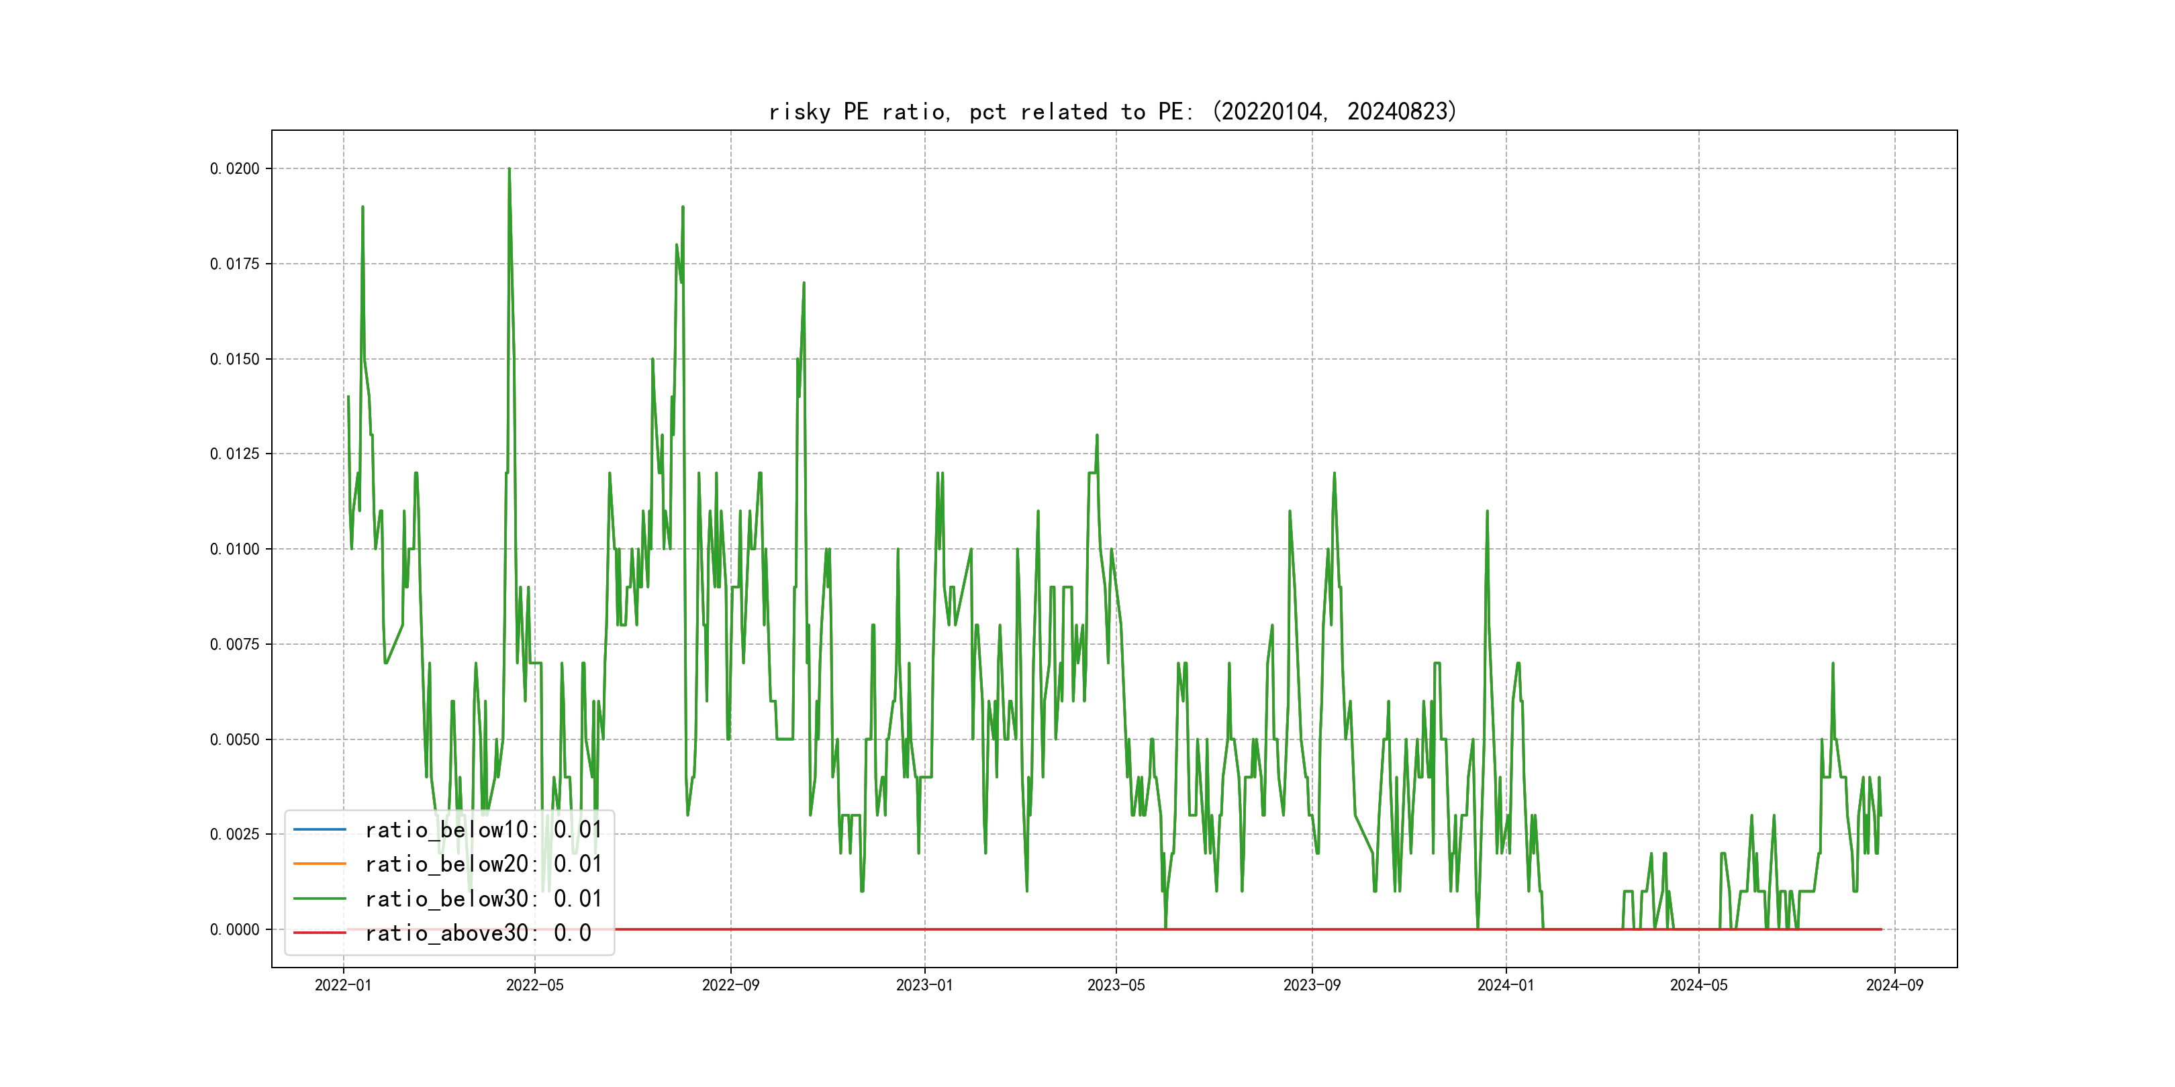Click the orange legend line swatch

(x=319, y=864)
